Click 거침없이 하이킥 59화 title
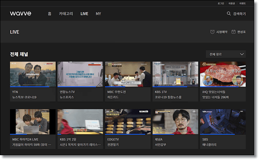259x160 pixels. [x=32, y=144]
